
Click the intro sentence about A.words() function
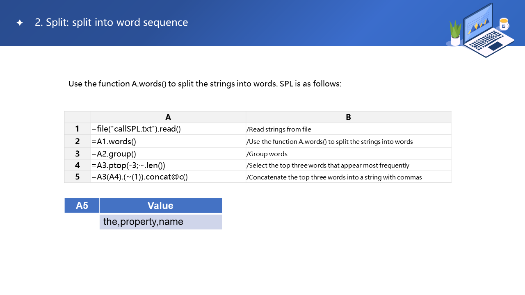205,84
